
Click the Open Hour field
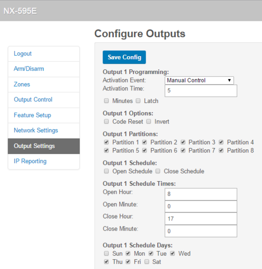(x=201, y=195)
